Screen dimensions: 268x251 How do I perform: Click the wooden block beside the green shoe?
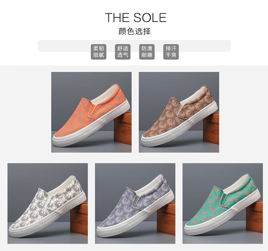tap(255, 218)
